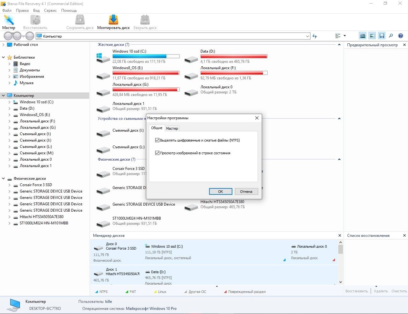The image size is (408, 314).
Task: Launch the Мастер wizard toolbar icon
Action: pos(9,22)
